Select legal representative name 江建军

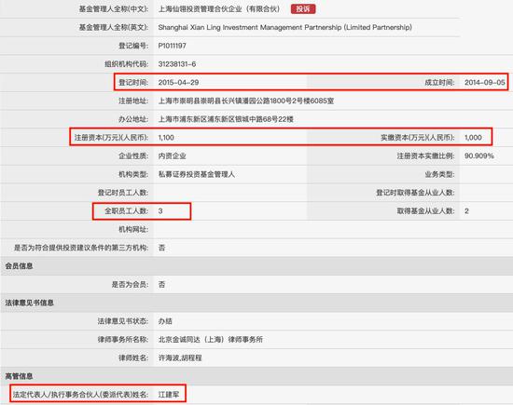click(x=169, y=395)
